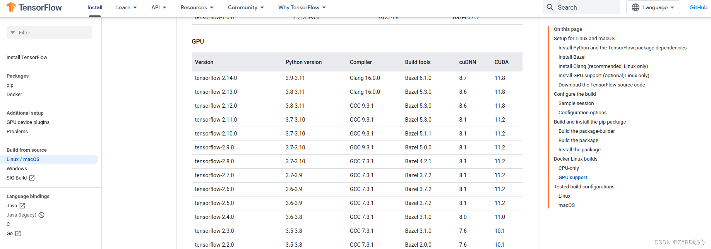Jump to Install GPU support section
Screen dimensions: 711x249
[x=604, y=76]
